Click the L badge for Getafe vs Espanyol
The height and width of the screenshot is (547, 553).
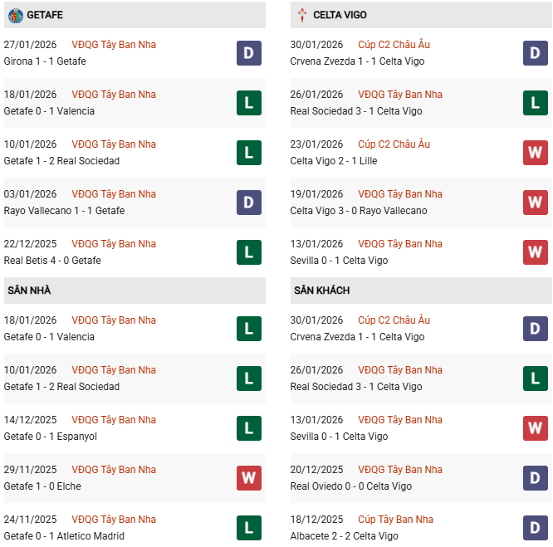pyautogui.click(x=248, y=428)
